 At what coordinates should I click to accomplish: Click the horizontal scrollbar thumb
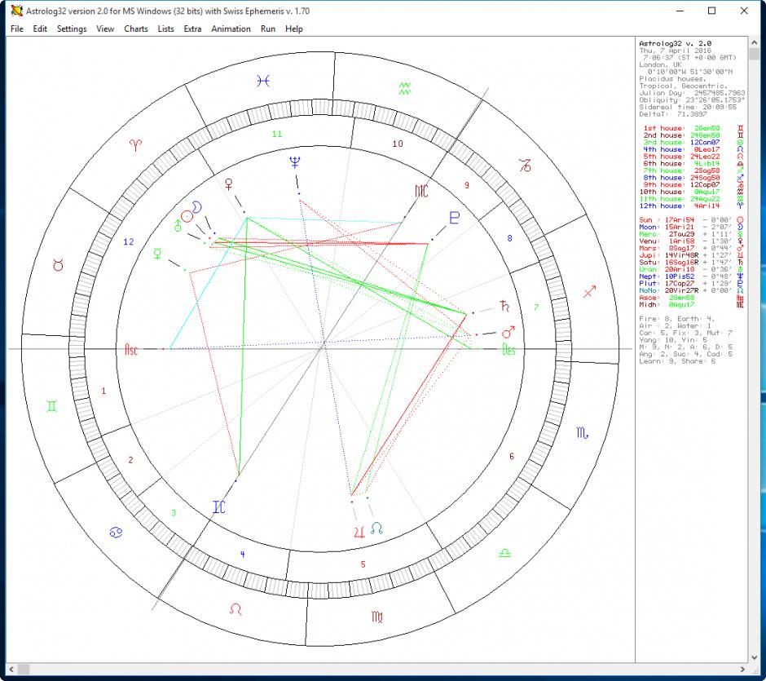click(24, 669)
